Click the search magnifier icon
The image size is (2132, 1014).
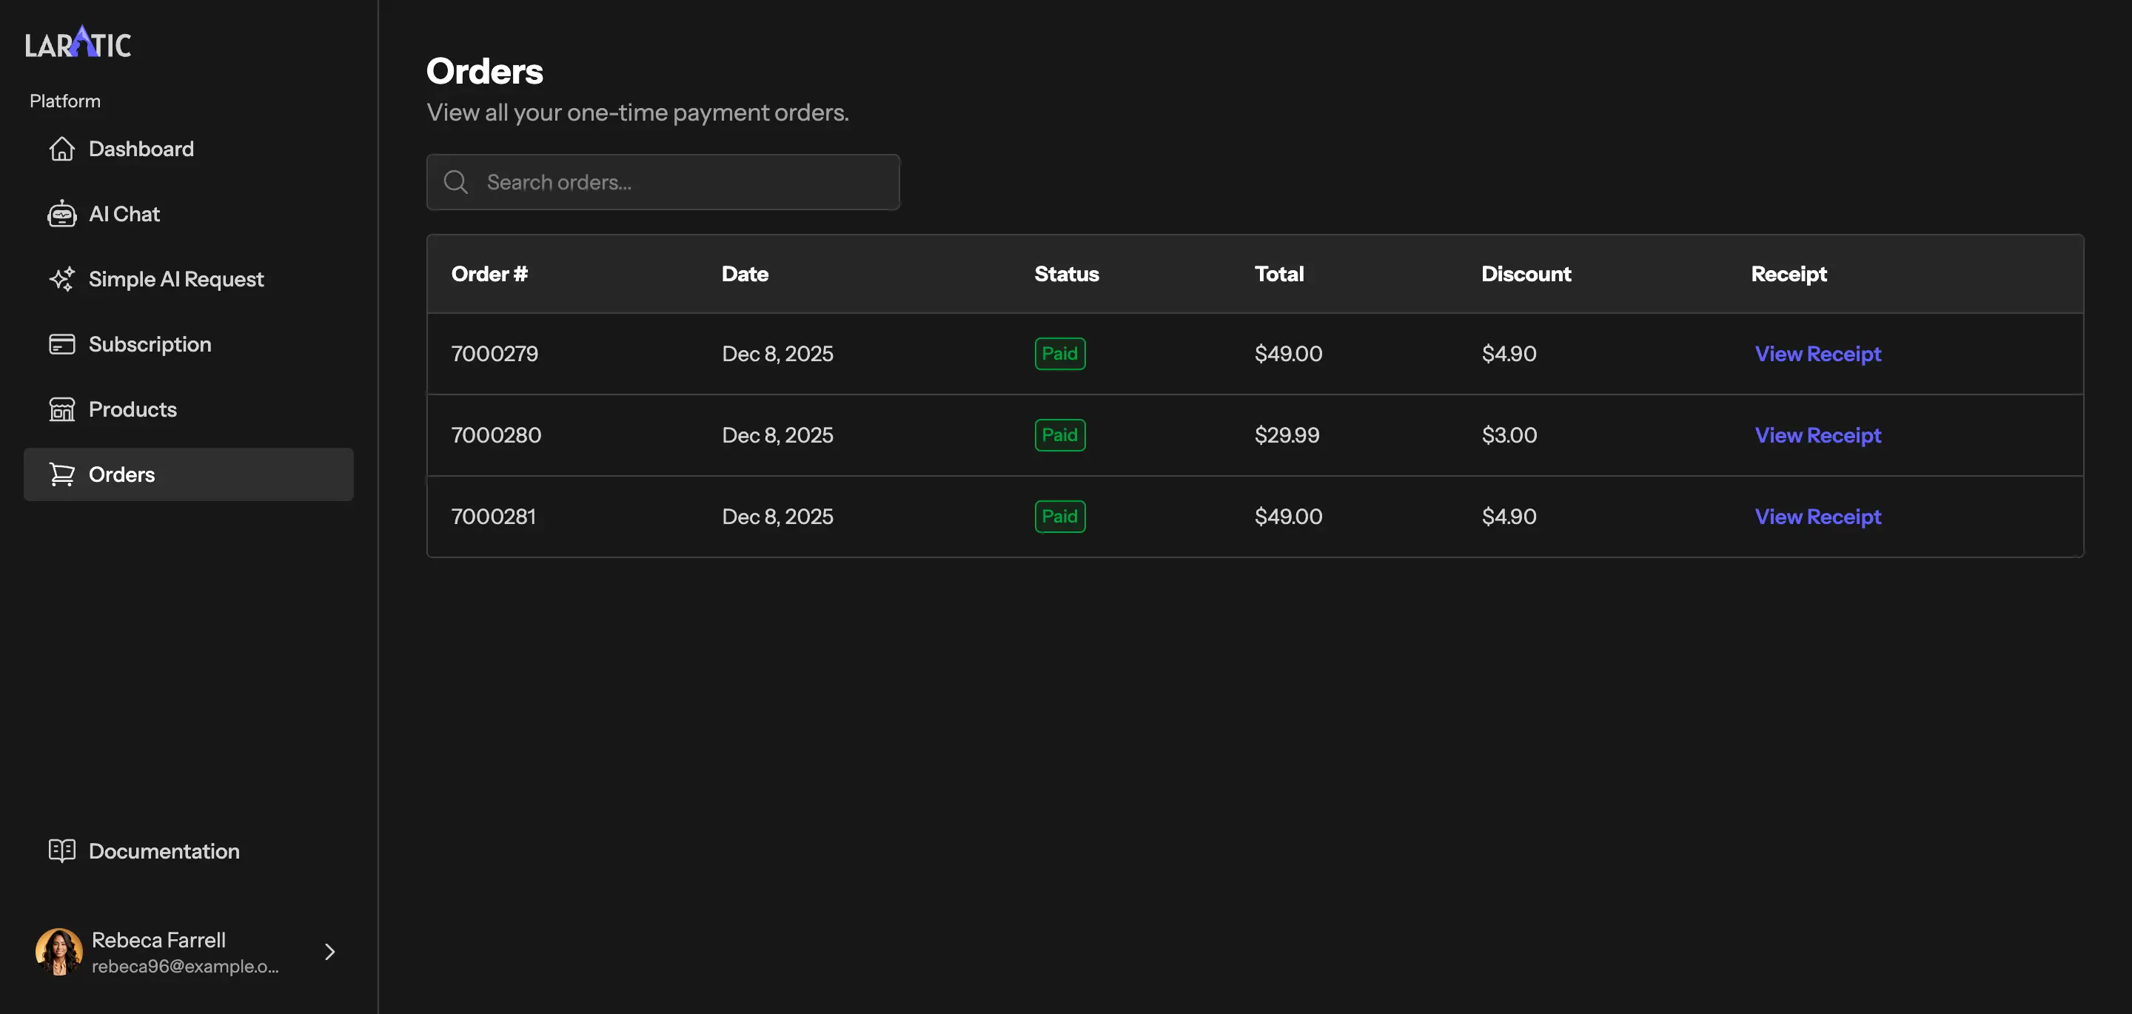point(455,181)
